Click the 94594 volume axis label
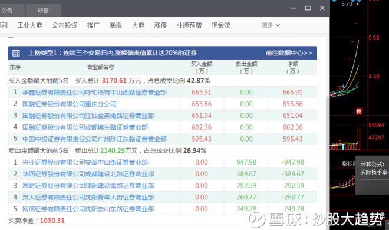The image size is (389, 230). 376,125
